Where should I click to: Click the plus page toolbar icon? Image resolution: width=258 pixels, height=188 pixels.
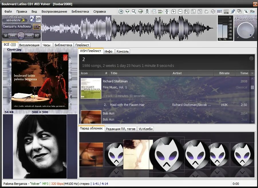click(174, 11)
